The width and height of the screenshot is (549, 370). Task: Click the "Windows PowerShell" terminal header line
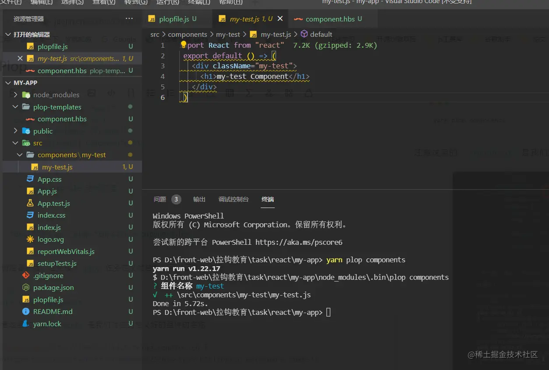[x=188, y=216]
